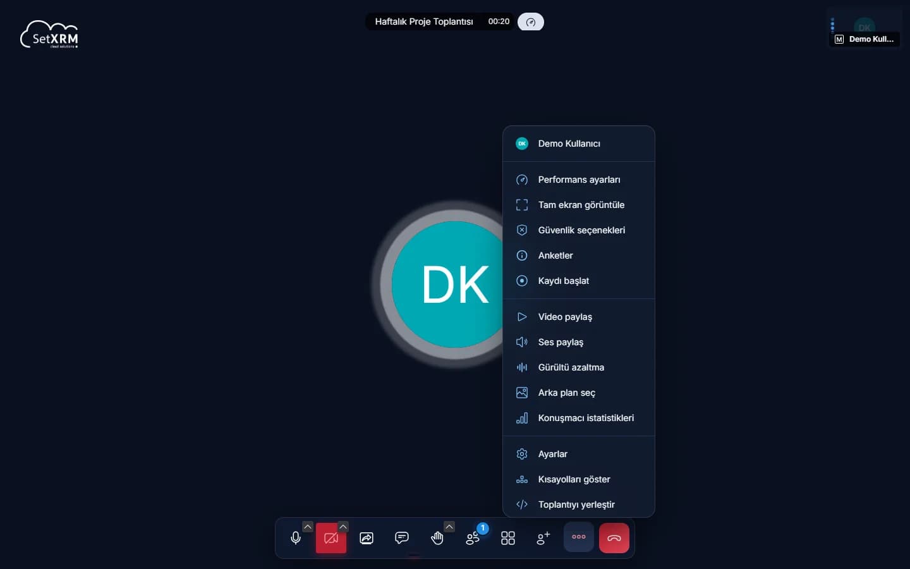The width and height of the screenshot is (910, 569).
Task: Open Arka plan seç background picker
Action: pos(579,393)
